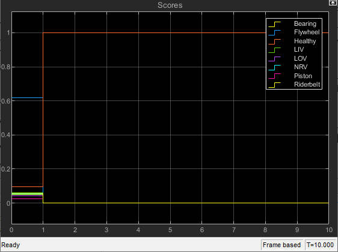Toggle the Healthy legend entry
338x252 pixels.
[x=305, y=41]
